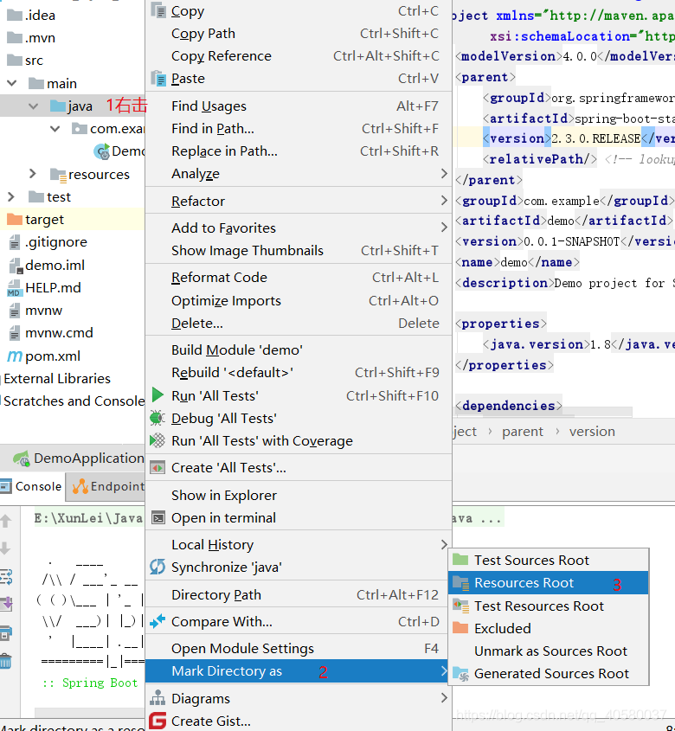Click the print icon in console sidebar
Viewport: 675px width, 731px height.
click(5, 633)
